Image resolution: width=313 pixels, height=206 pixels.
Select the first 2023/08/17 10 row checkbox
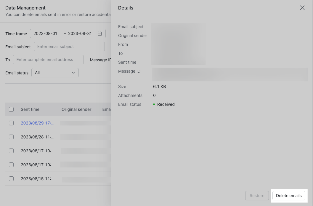pyautogui.click(x=11, y=151)
